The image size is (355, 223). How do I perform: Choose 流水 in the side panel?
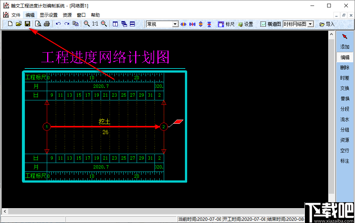[345, 119]
